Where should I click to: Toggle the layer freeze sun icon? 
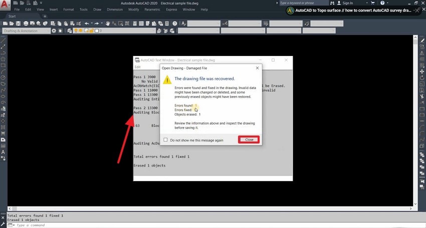coord(81,30)
